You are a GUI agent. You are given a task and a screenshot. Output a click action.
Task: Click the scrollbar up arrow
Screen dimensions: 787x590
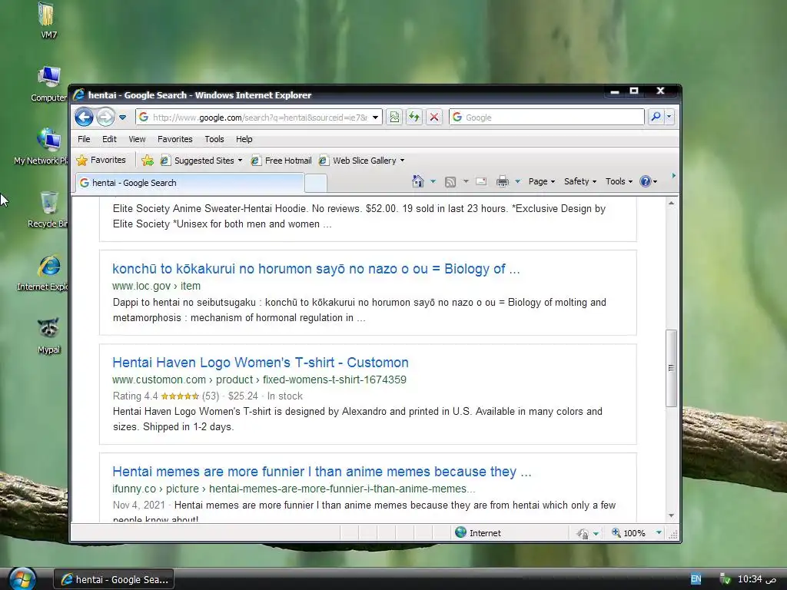671,203
